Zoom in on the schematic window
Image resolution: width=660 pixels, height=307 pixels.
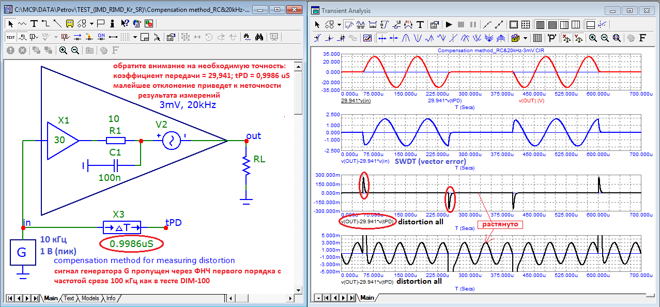click(x=63, y=50)
